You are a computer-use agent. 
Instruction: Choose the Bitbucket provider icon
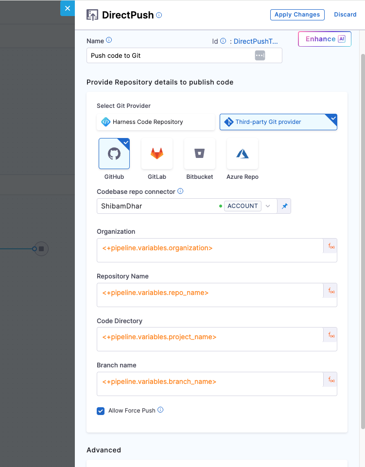[x=199, y=154]
